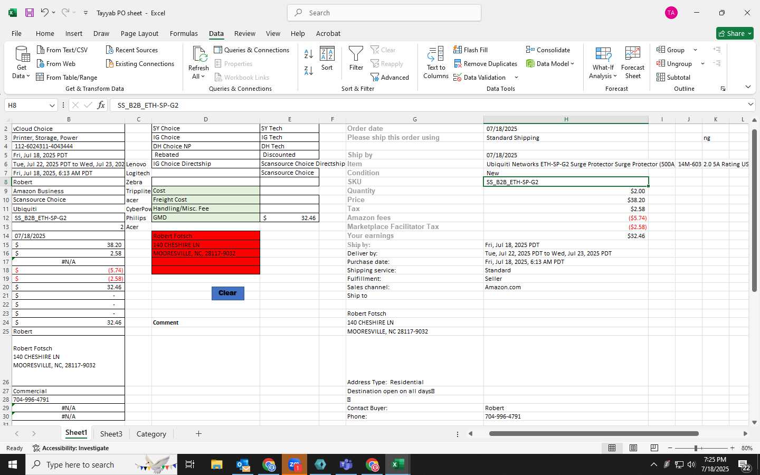Add a new sheet
The width and height of the screenshot is (760, 475).
click(x=198, y=434)
